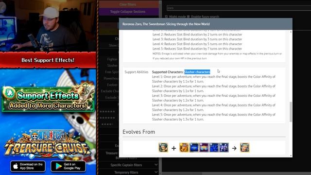This screenshot has height=175, width=311.
Task: Click the Get it on Google Play badge
Action: pyautogui.click(x=68, y=166)
